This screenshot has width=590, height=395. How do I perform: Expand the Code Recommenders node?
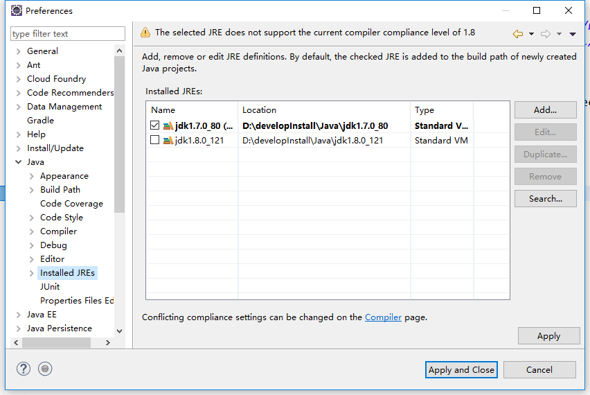coord(19,93)
